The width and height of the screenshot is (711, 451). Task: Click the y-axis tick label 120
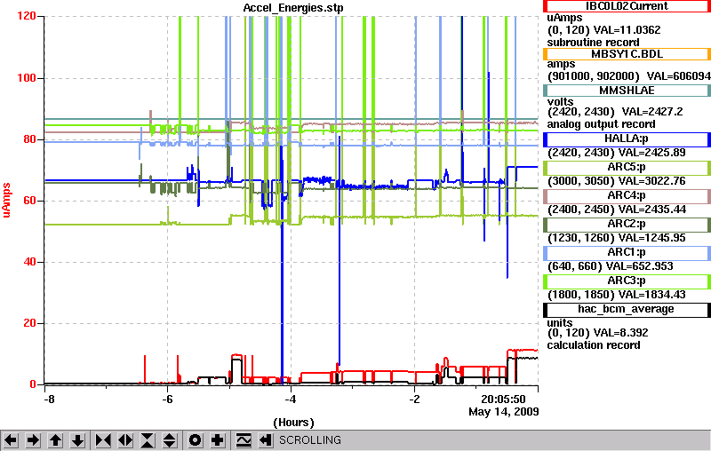27,16
